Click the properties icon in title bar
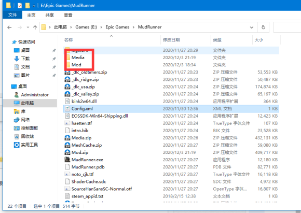 coord(20,5)
